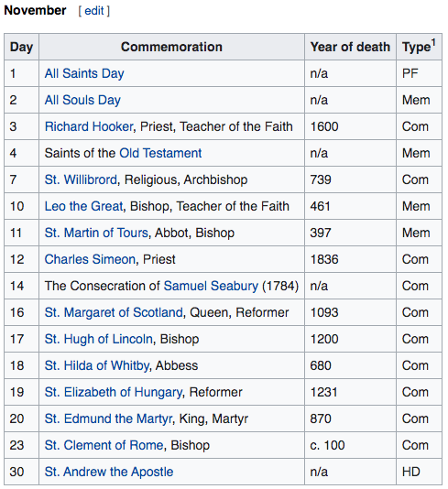
Task: Open the St. Hilda of Whitby link
Action: (96, 365)
